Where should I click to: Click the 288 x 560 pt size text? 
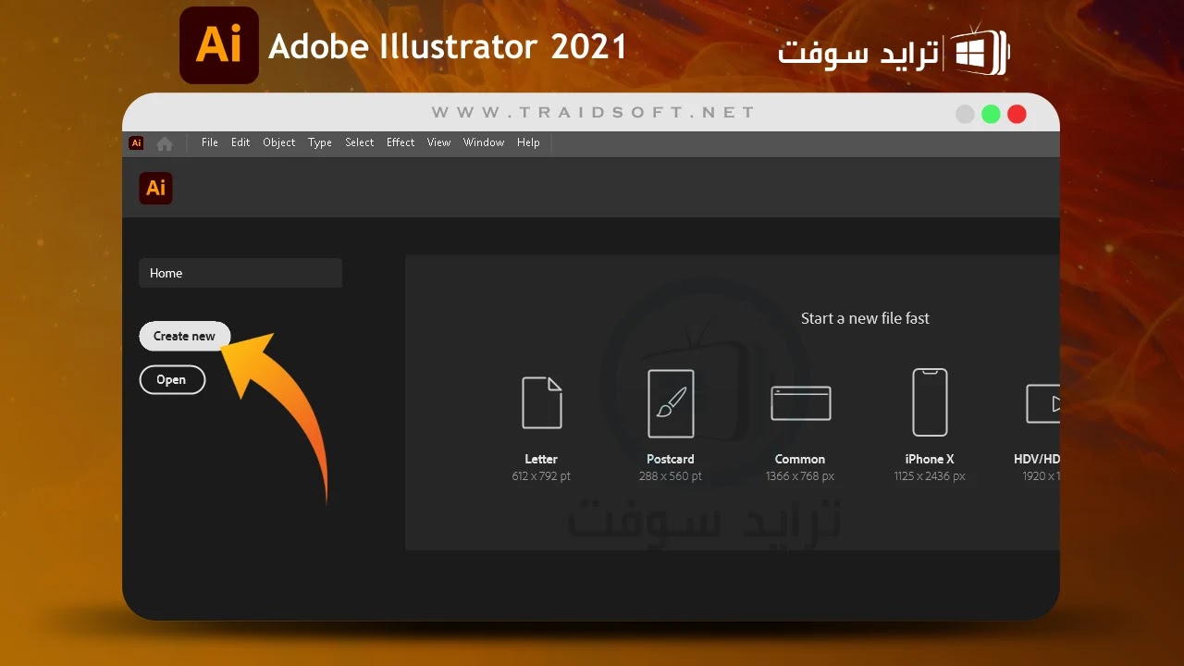click(671, 476)
